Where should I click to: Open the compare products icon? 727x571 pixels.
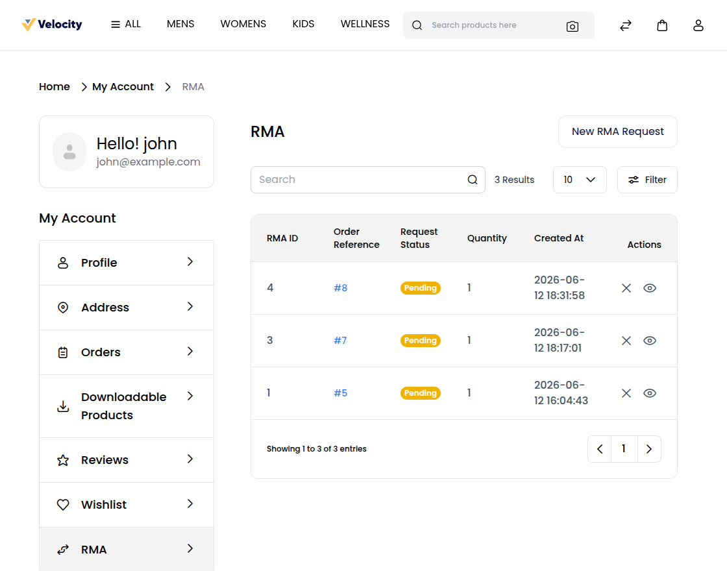tap(626, 25)
